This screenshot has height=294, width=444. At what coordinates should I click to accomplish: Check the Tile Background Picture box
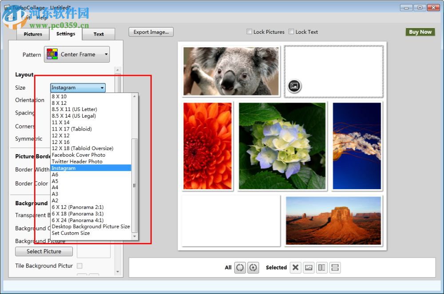click(x=79, y=266)
